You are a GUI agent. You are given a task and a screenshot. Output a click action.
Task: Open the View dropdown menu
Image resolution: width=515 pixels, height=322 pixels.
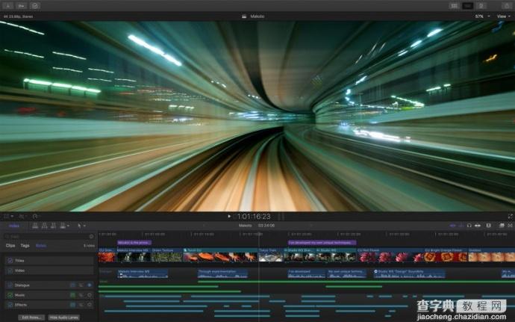(505, 16)
